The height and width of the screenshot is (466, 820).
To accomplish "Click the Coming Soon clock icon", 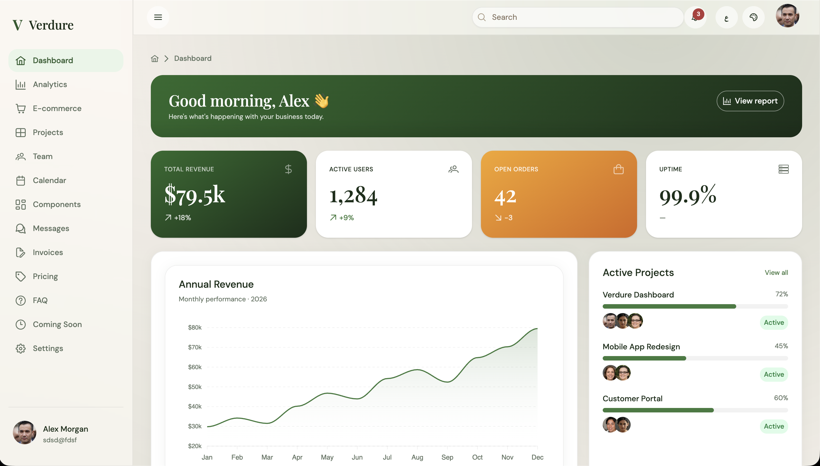I will tap(20, 325).
